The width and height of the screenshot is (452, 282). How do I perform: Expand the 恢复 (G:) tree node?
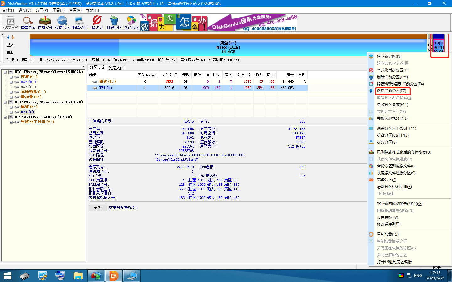[11, 77]
